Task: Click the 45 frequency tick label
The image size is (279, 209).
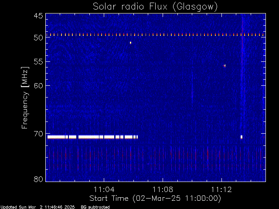Action: [x=38, y=16]
